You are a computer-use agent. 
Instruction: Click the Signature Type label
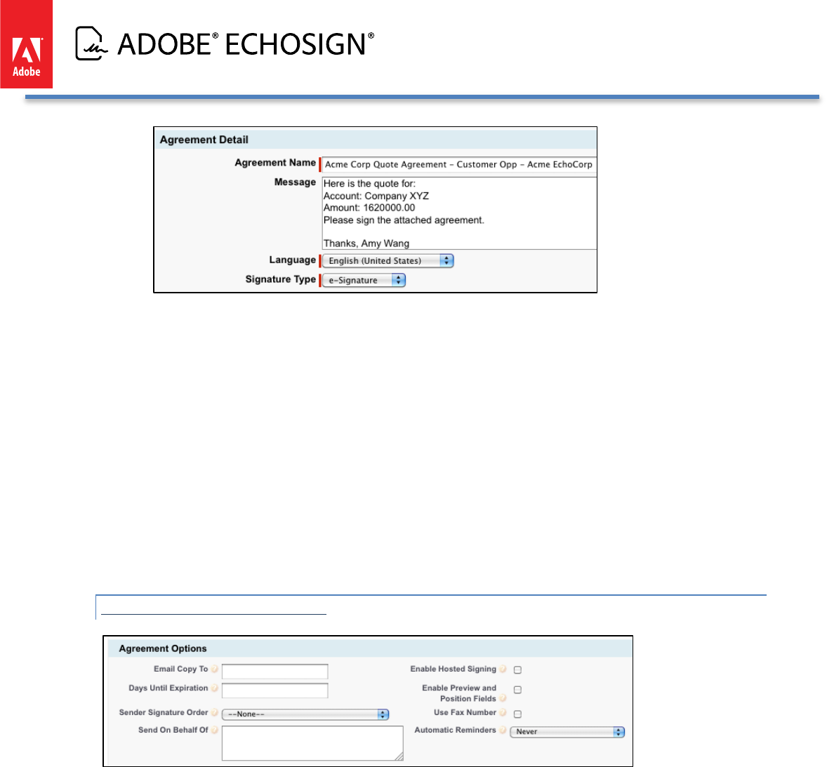tap(281, 279)
